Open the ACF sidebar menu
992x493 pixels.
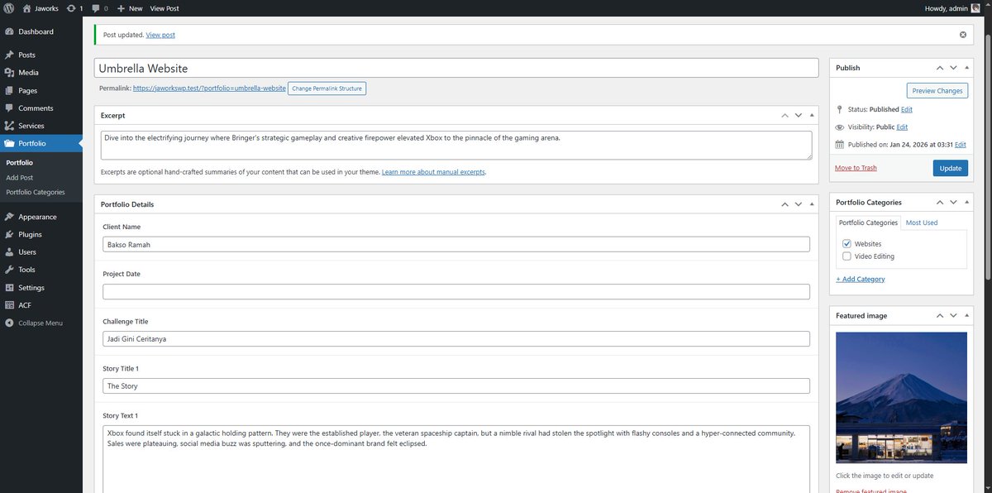[x=41, y=305]
